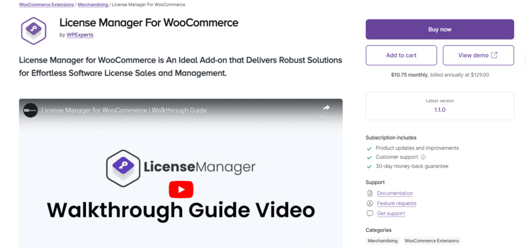The height and width of the screenshot is (248, 526).
Task: Click the 'Subscription includes' heading
Action: click(x=391, y=137)
